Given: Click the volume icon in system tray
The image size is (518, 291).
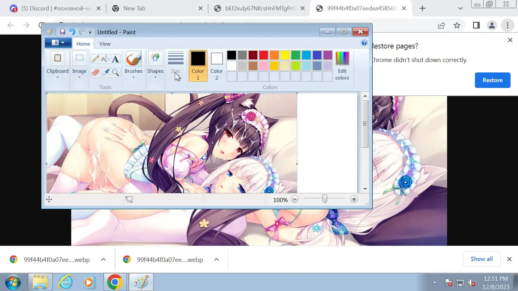Looking at the screenshot, I should 472,283.
